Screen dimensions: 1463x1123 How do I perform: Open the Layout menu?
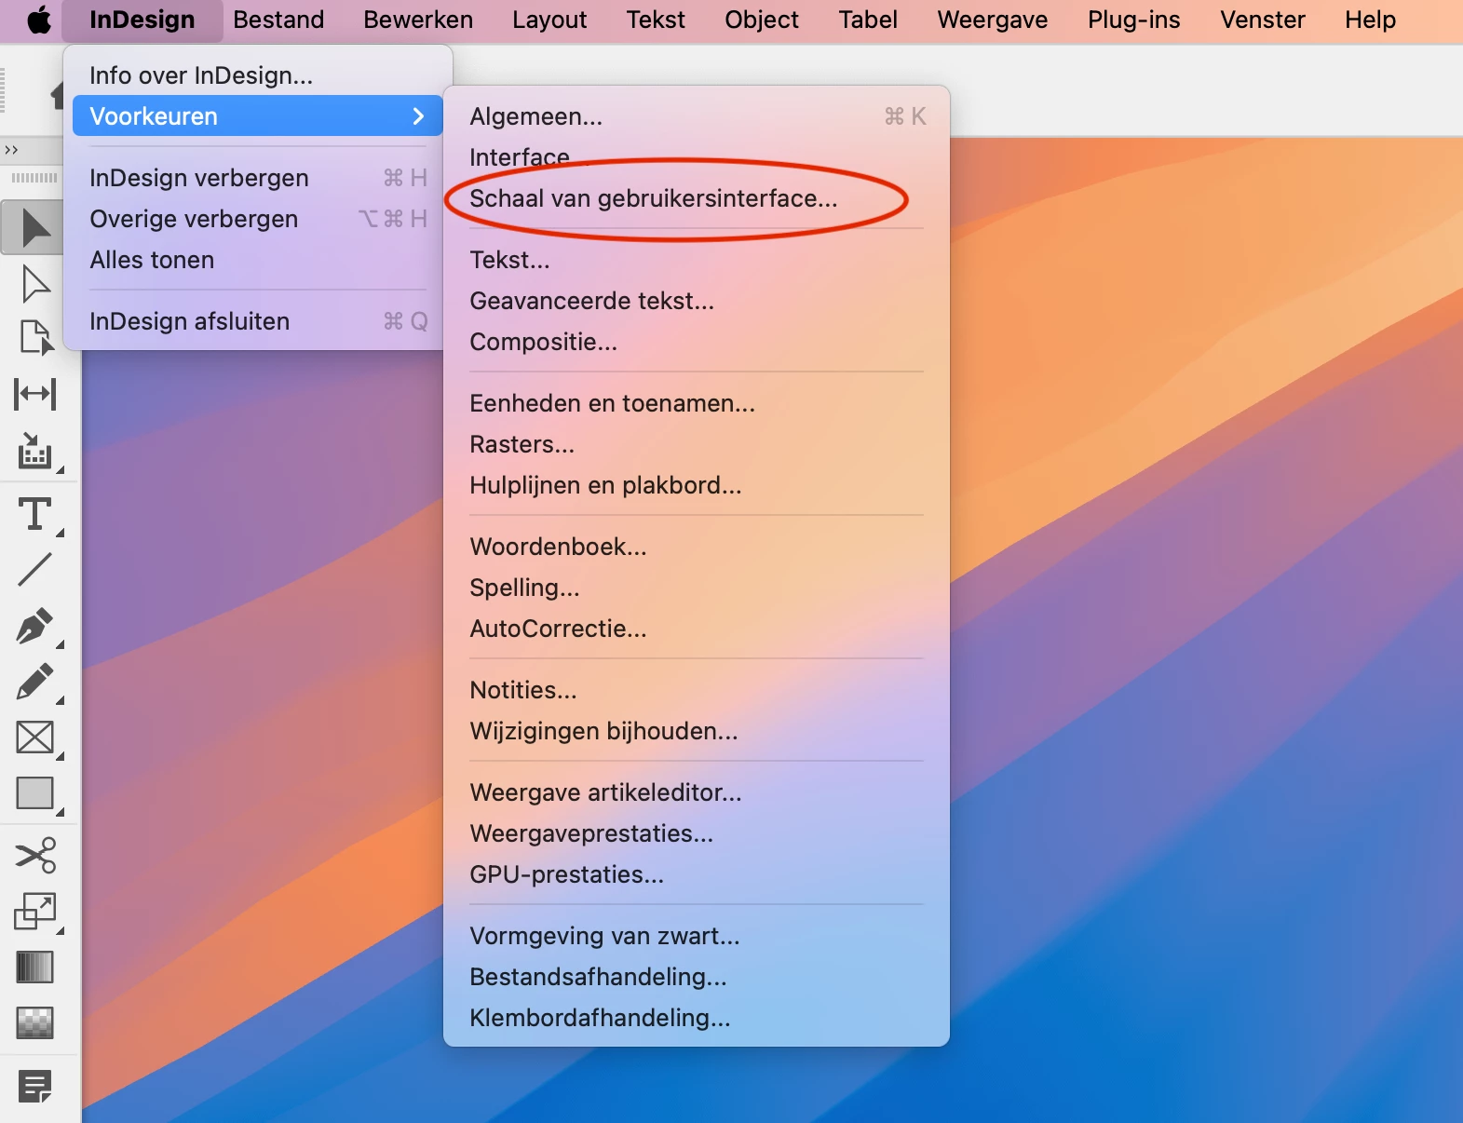coord(549,20)
